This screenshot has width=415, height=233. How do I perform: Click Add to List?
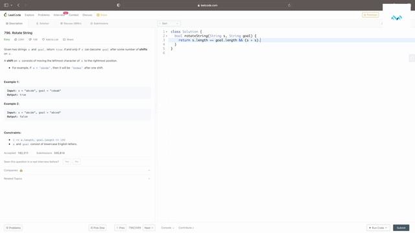(50, 39)
